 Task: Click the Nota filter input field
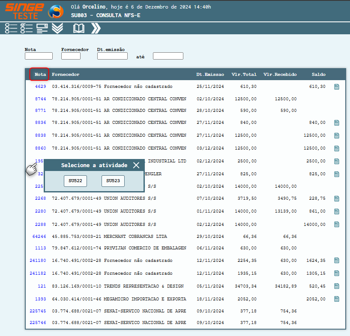pyautogui.click(x=39, y=56)
